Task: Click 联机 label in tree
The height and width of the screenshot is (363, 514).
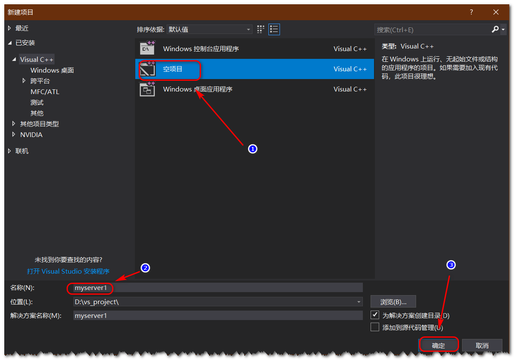Action: 22,151
